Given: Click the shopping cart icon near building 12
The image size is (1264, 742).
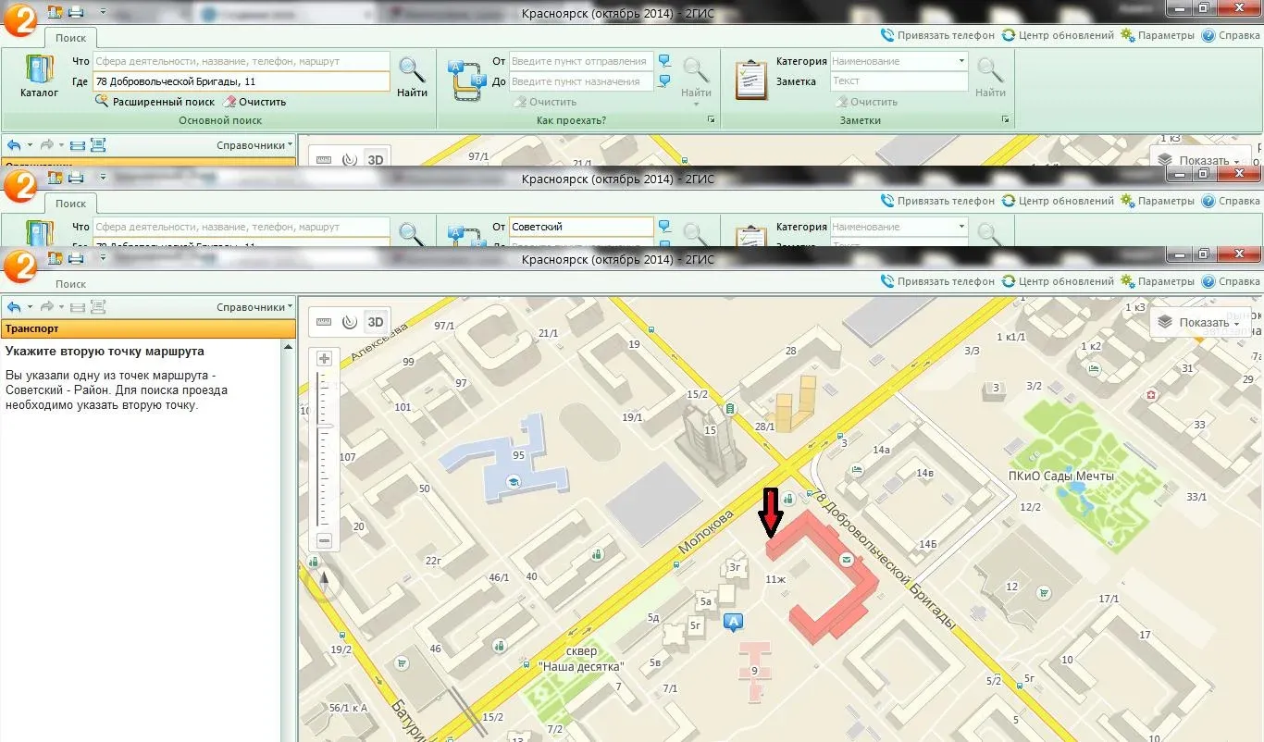Looking at the screenshot, I should click(x=1045, y=593).
